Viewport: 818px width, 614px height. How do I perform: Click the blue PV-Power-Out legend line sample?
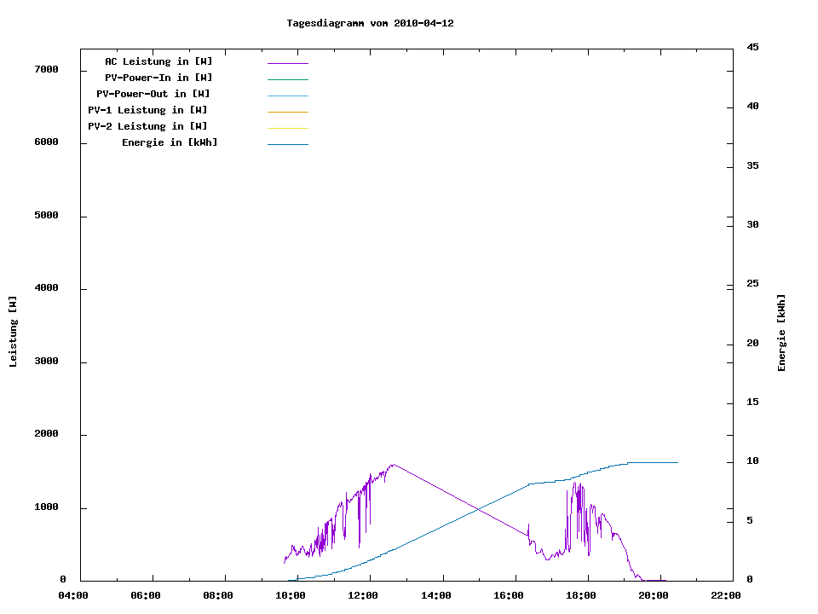pyautogui.click(x=287, y=96)
